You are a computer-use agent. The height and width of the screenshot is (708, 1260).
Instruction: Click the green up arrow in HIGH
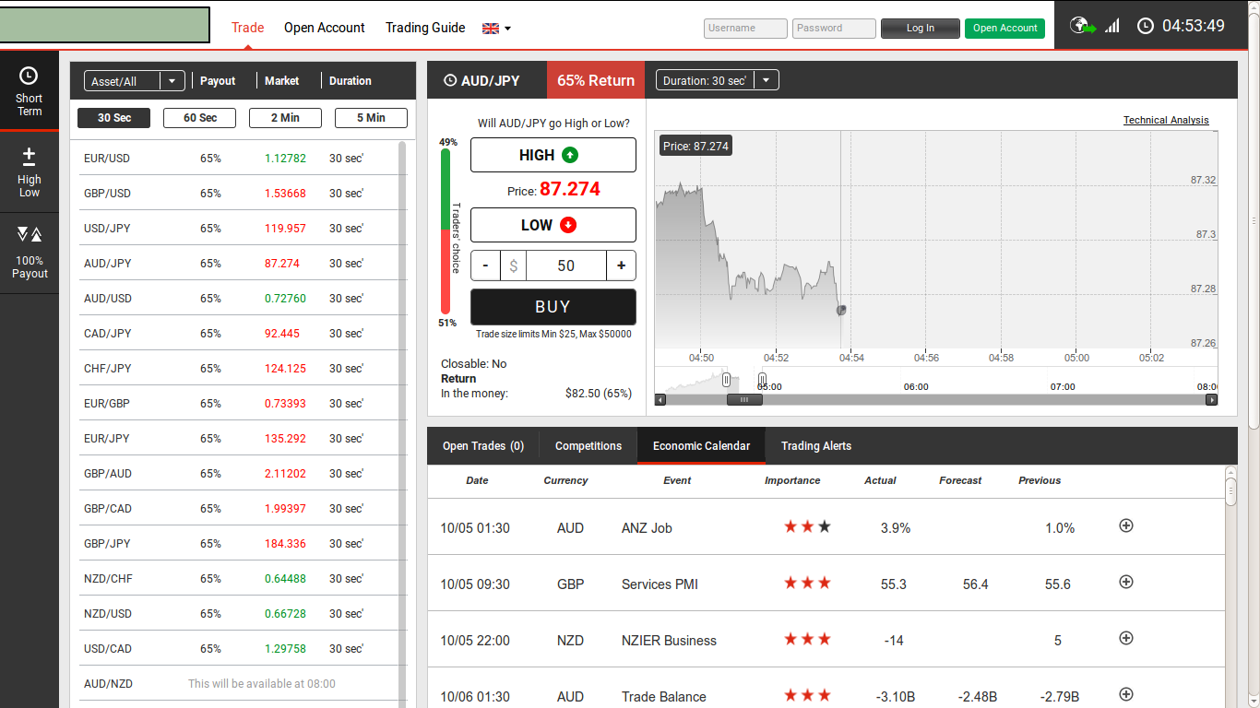point(569,155)
